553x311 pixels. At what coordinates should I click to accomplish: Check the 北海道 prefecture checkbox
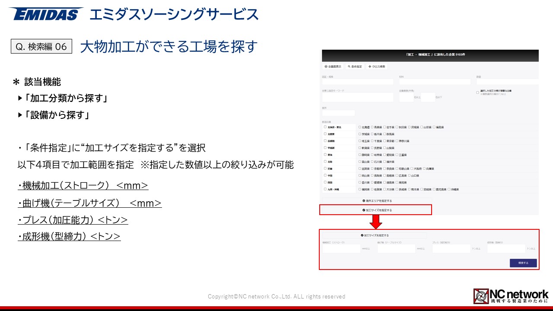(x=360, y=127)
